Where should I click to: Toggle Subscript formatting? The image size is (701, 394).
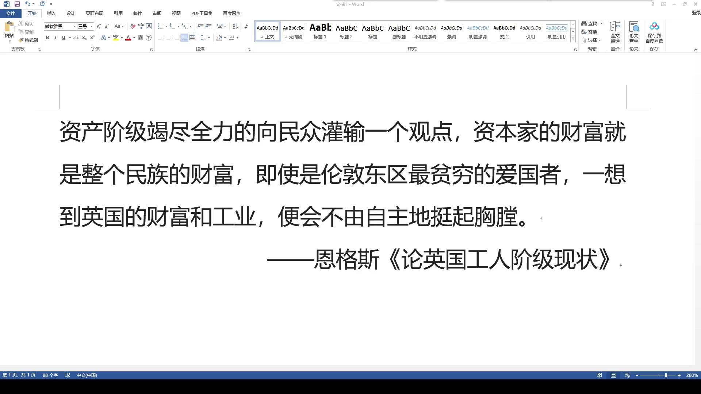coord(84,38)
